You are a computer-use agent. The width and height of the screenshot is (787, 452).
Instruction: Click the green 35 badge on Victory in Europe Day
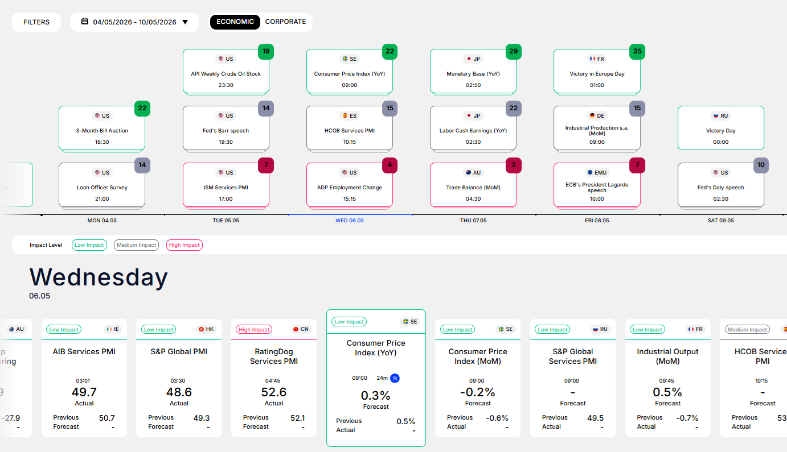(637, 52)
